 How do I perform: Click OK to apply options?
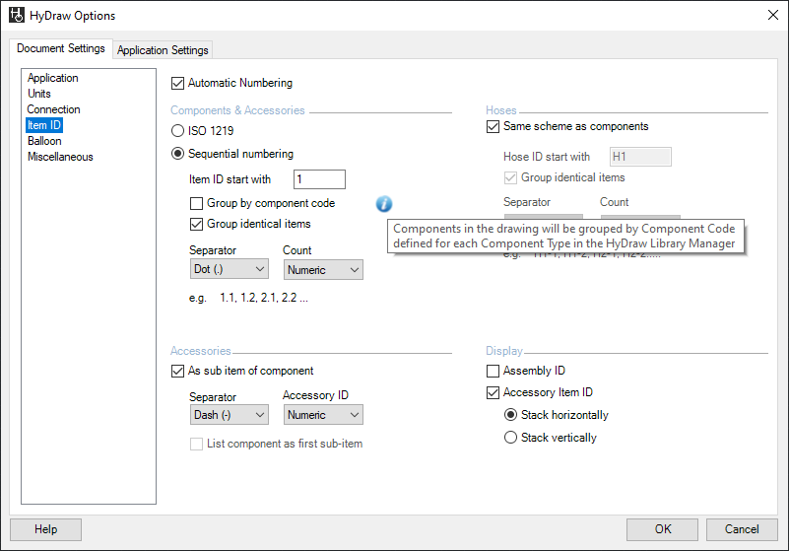(x=662, y=529)
